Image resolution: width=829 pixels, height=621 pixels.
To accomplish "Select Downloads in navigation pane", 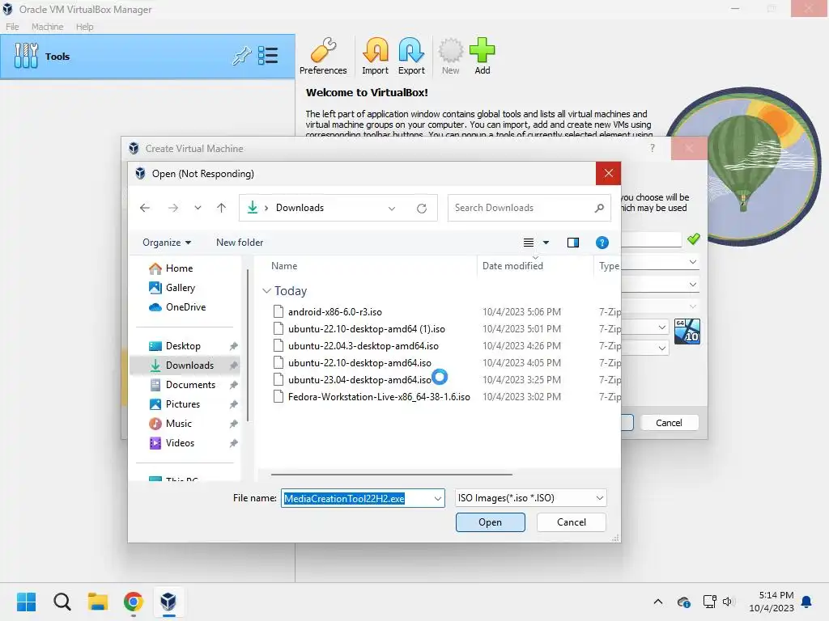I will pos(185,365).
